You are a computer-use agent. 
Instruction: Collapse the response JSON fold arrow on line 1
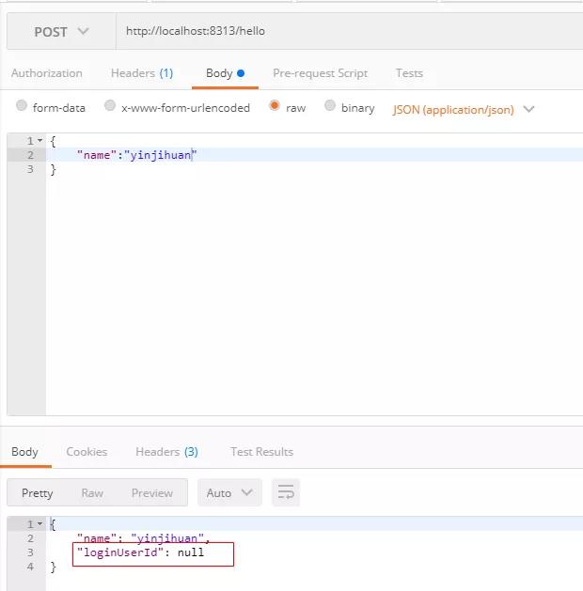click(40, 524)
